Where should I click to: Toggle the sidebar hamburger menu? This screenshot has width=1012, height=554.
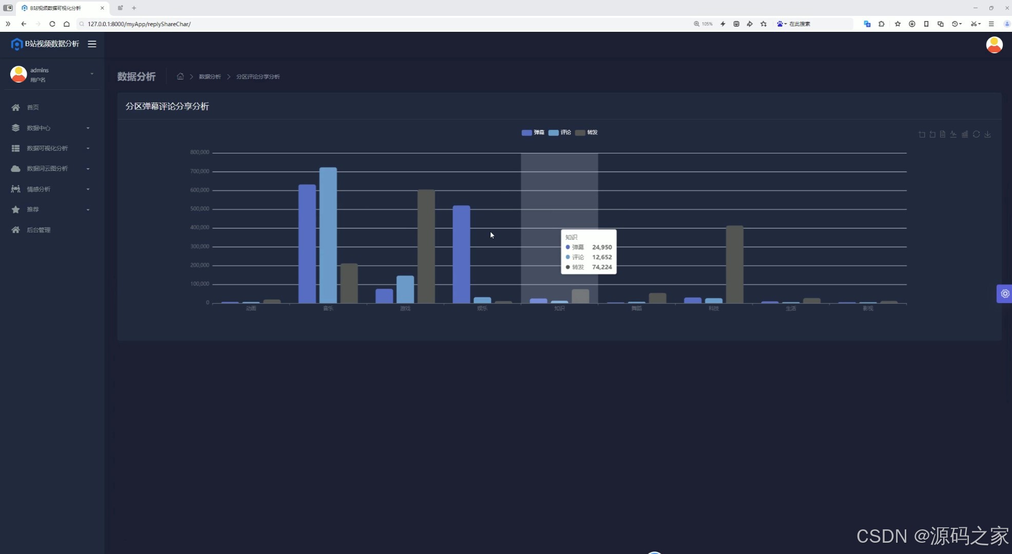[92, 44]
